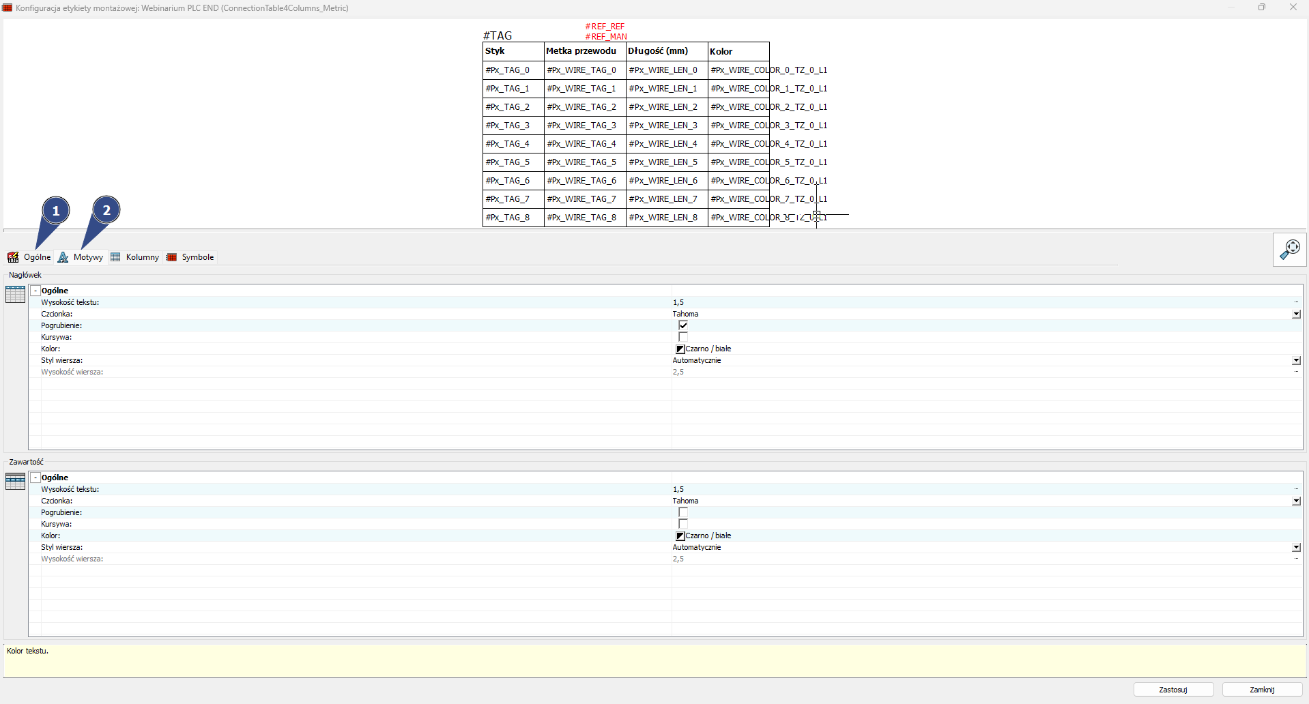Click the application icon in title bar
This screenshot has height=704, width=1309.
point(8,8)
